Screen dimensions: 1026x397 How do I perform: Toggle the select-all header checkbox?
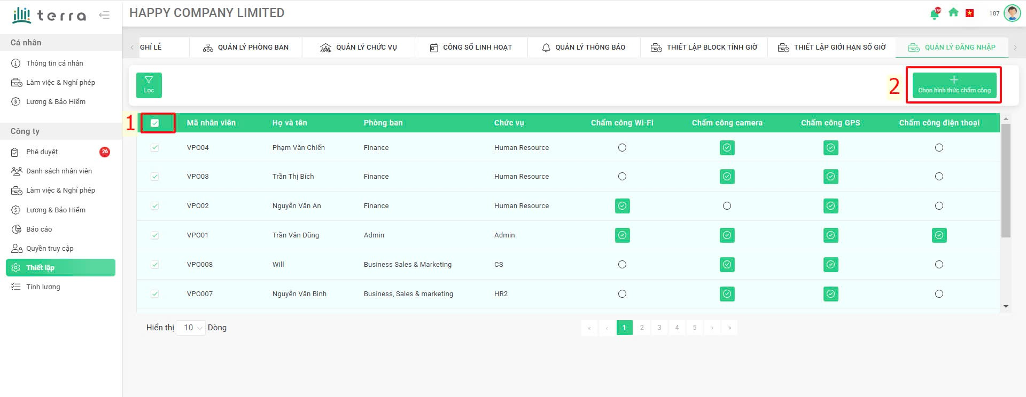coord(155,123)
